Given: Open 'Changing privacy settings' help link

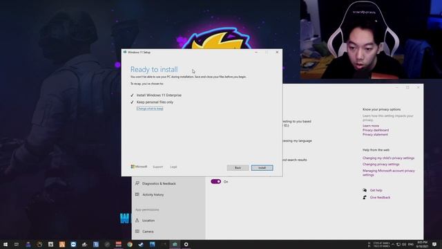Looking at the screenshot, I should [381, 165].
